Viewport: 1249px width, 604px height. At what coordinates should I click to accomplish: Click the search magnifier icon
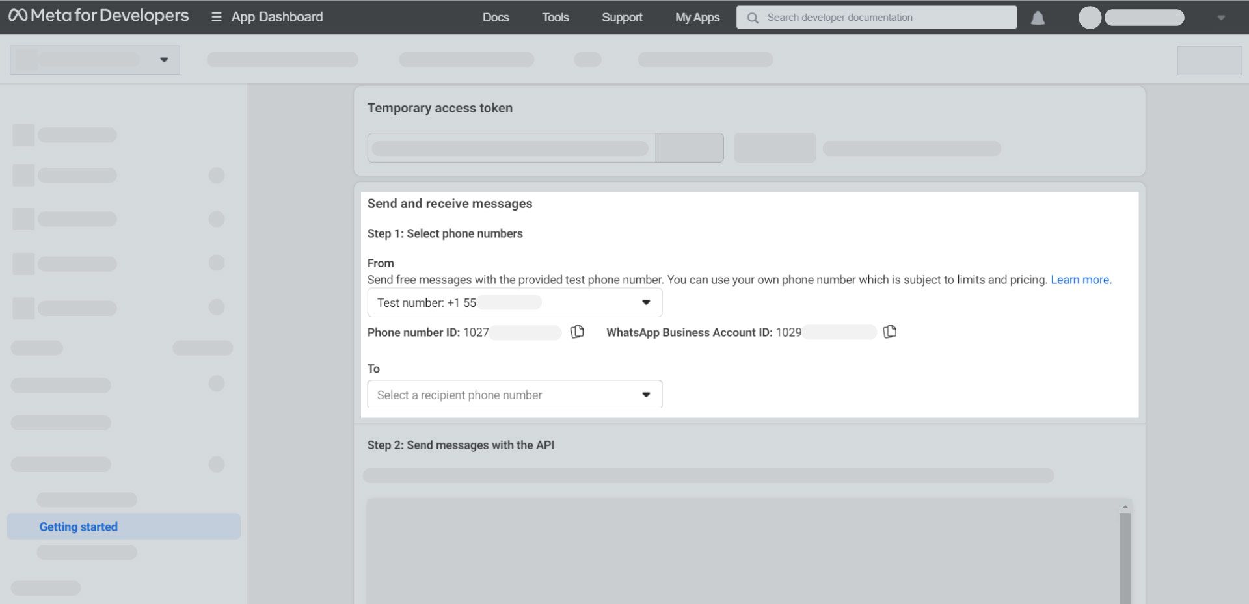753,18
